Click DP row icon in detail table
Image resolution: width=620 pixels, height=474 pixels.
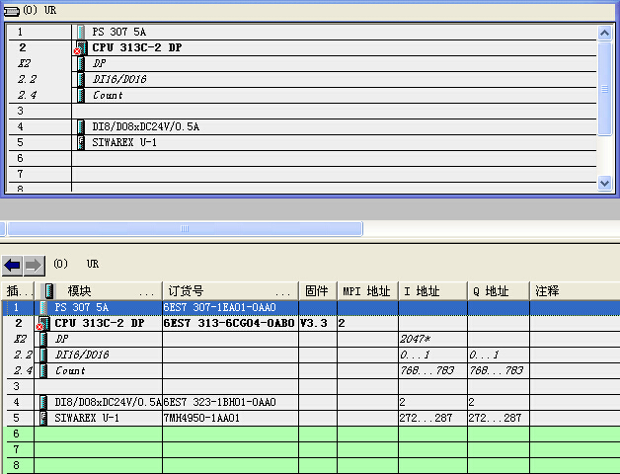(x=43, y=339)
